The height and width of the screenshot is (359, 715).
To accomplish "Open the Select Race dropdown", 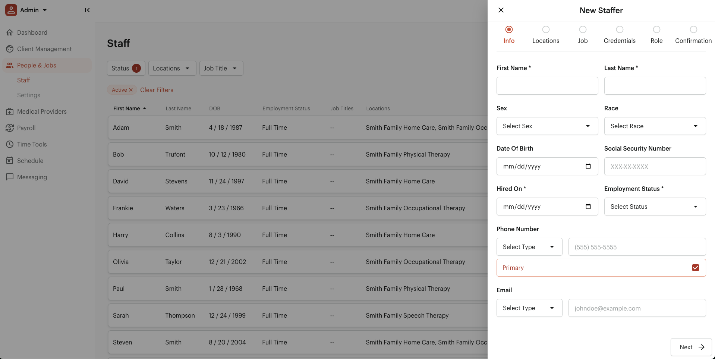I will coord(655,126).
